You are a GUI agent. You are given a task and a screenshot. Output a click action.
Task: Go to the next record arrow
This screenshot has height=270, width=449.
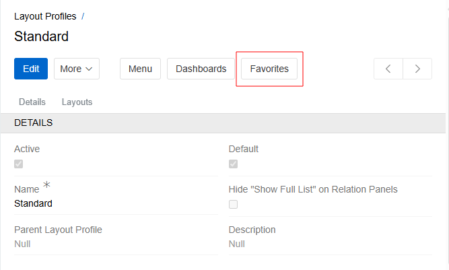[417, 69]
